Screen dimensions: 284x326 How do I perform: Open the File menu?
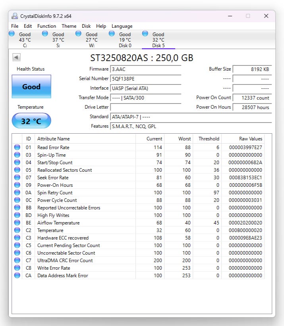coord(15,26)
